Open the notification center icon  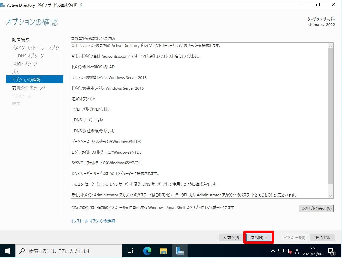click(x=331, y=251)
